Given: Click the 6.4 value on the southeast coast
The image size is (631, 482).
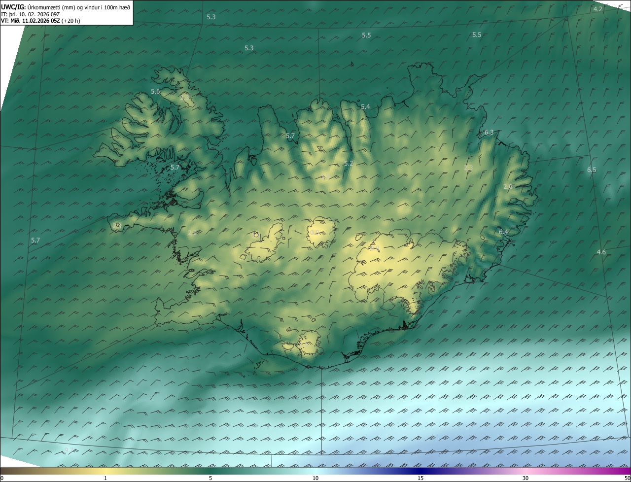Looking at the screenshot, I should 503,232.
